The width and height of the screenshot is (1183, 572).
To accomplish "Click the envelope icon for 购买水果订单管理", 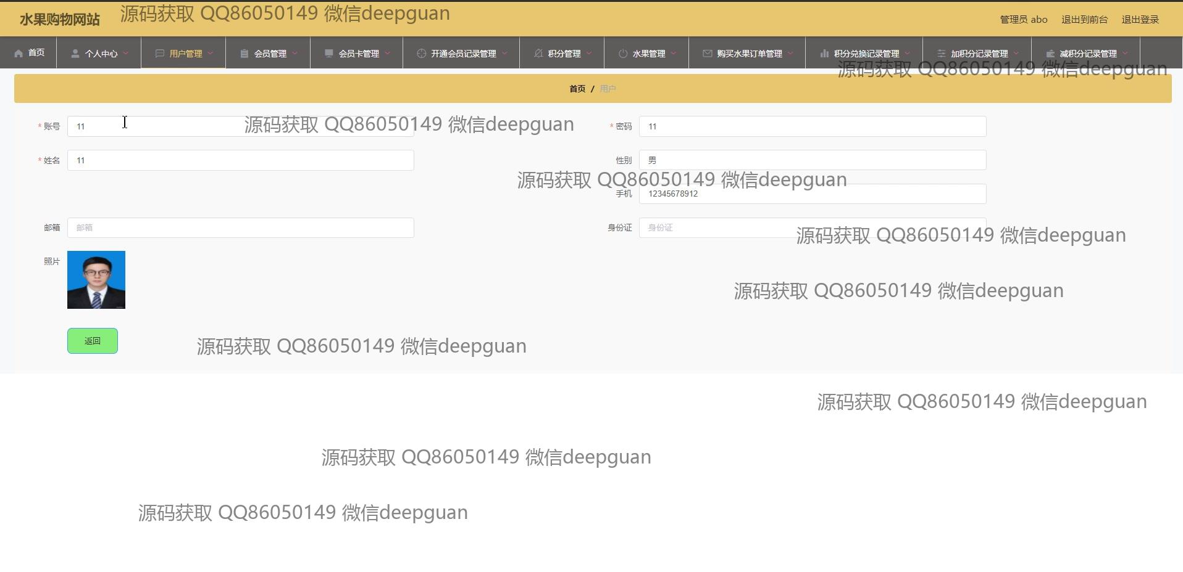I will pyautogui.click(x=707, y=54).
